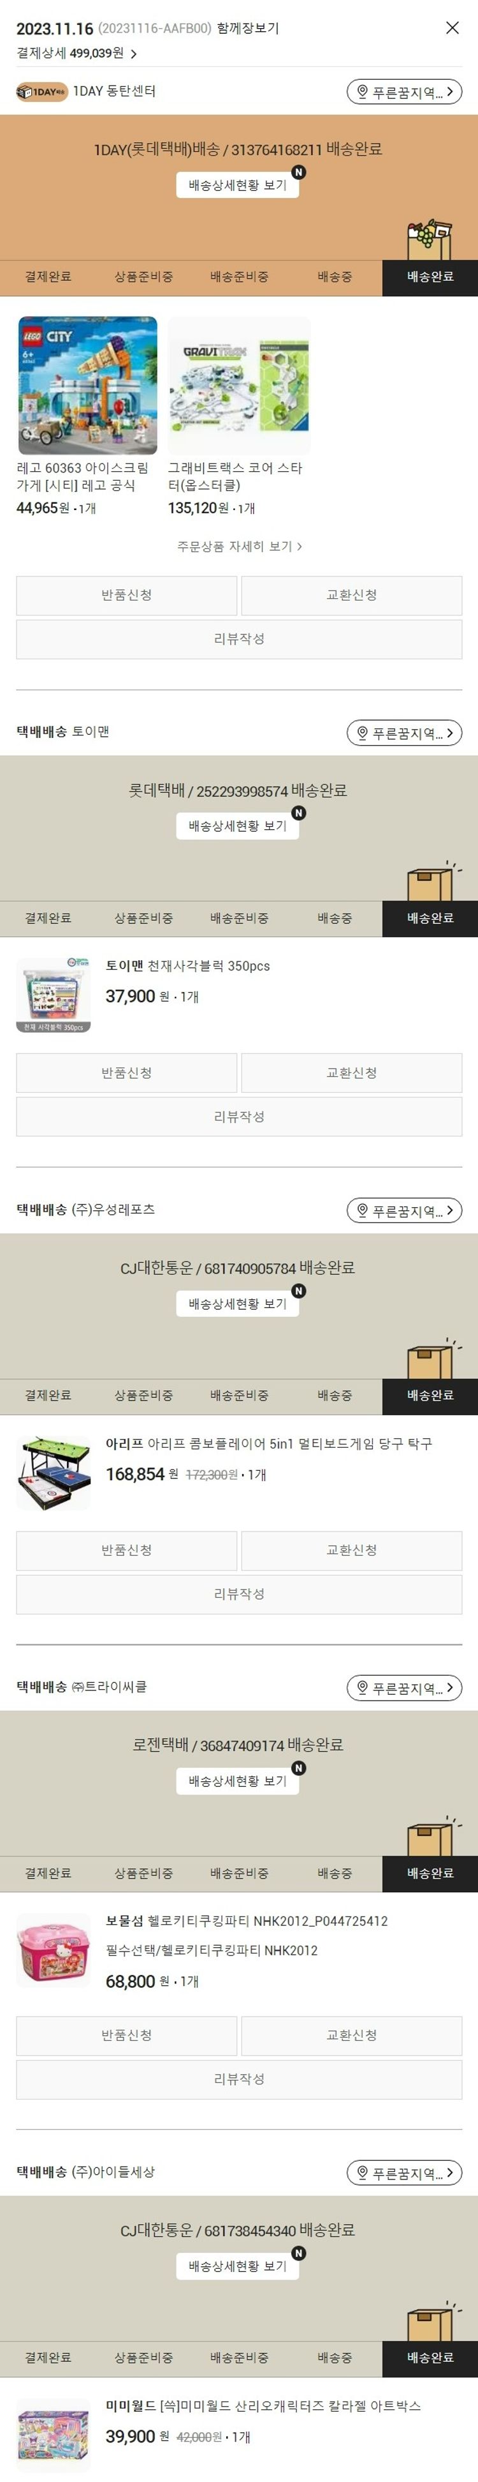Open delivery location pill beside 토이맨
The image size is (478, 2482).
coord(404,732)
